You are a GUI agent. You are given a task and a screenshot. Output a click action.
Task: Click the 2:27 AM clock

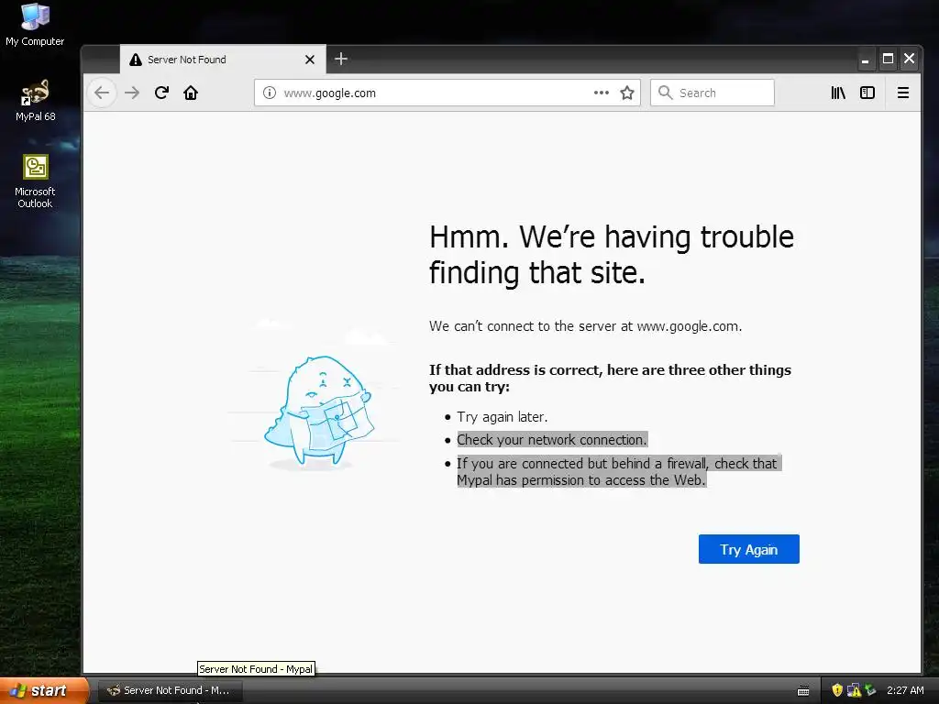(905, 690)
